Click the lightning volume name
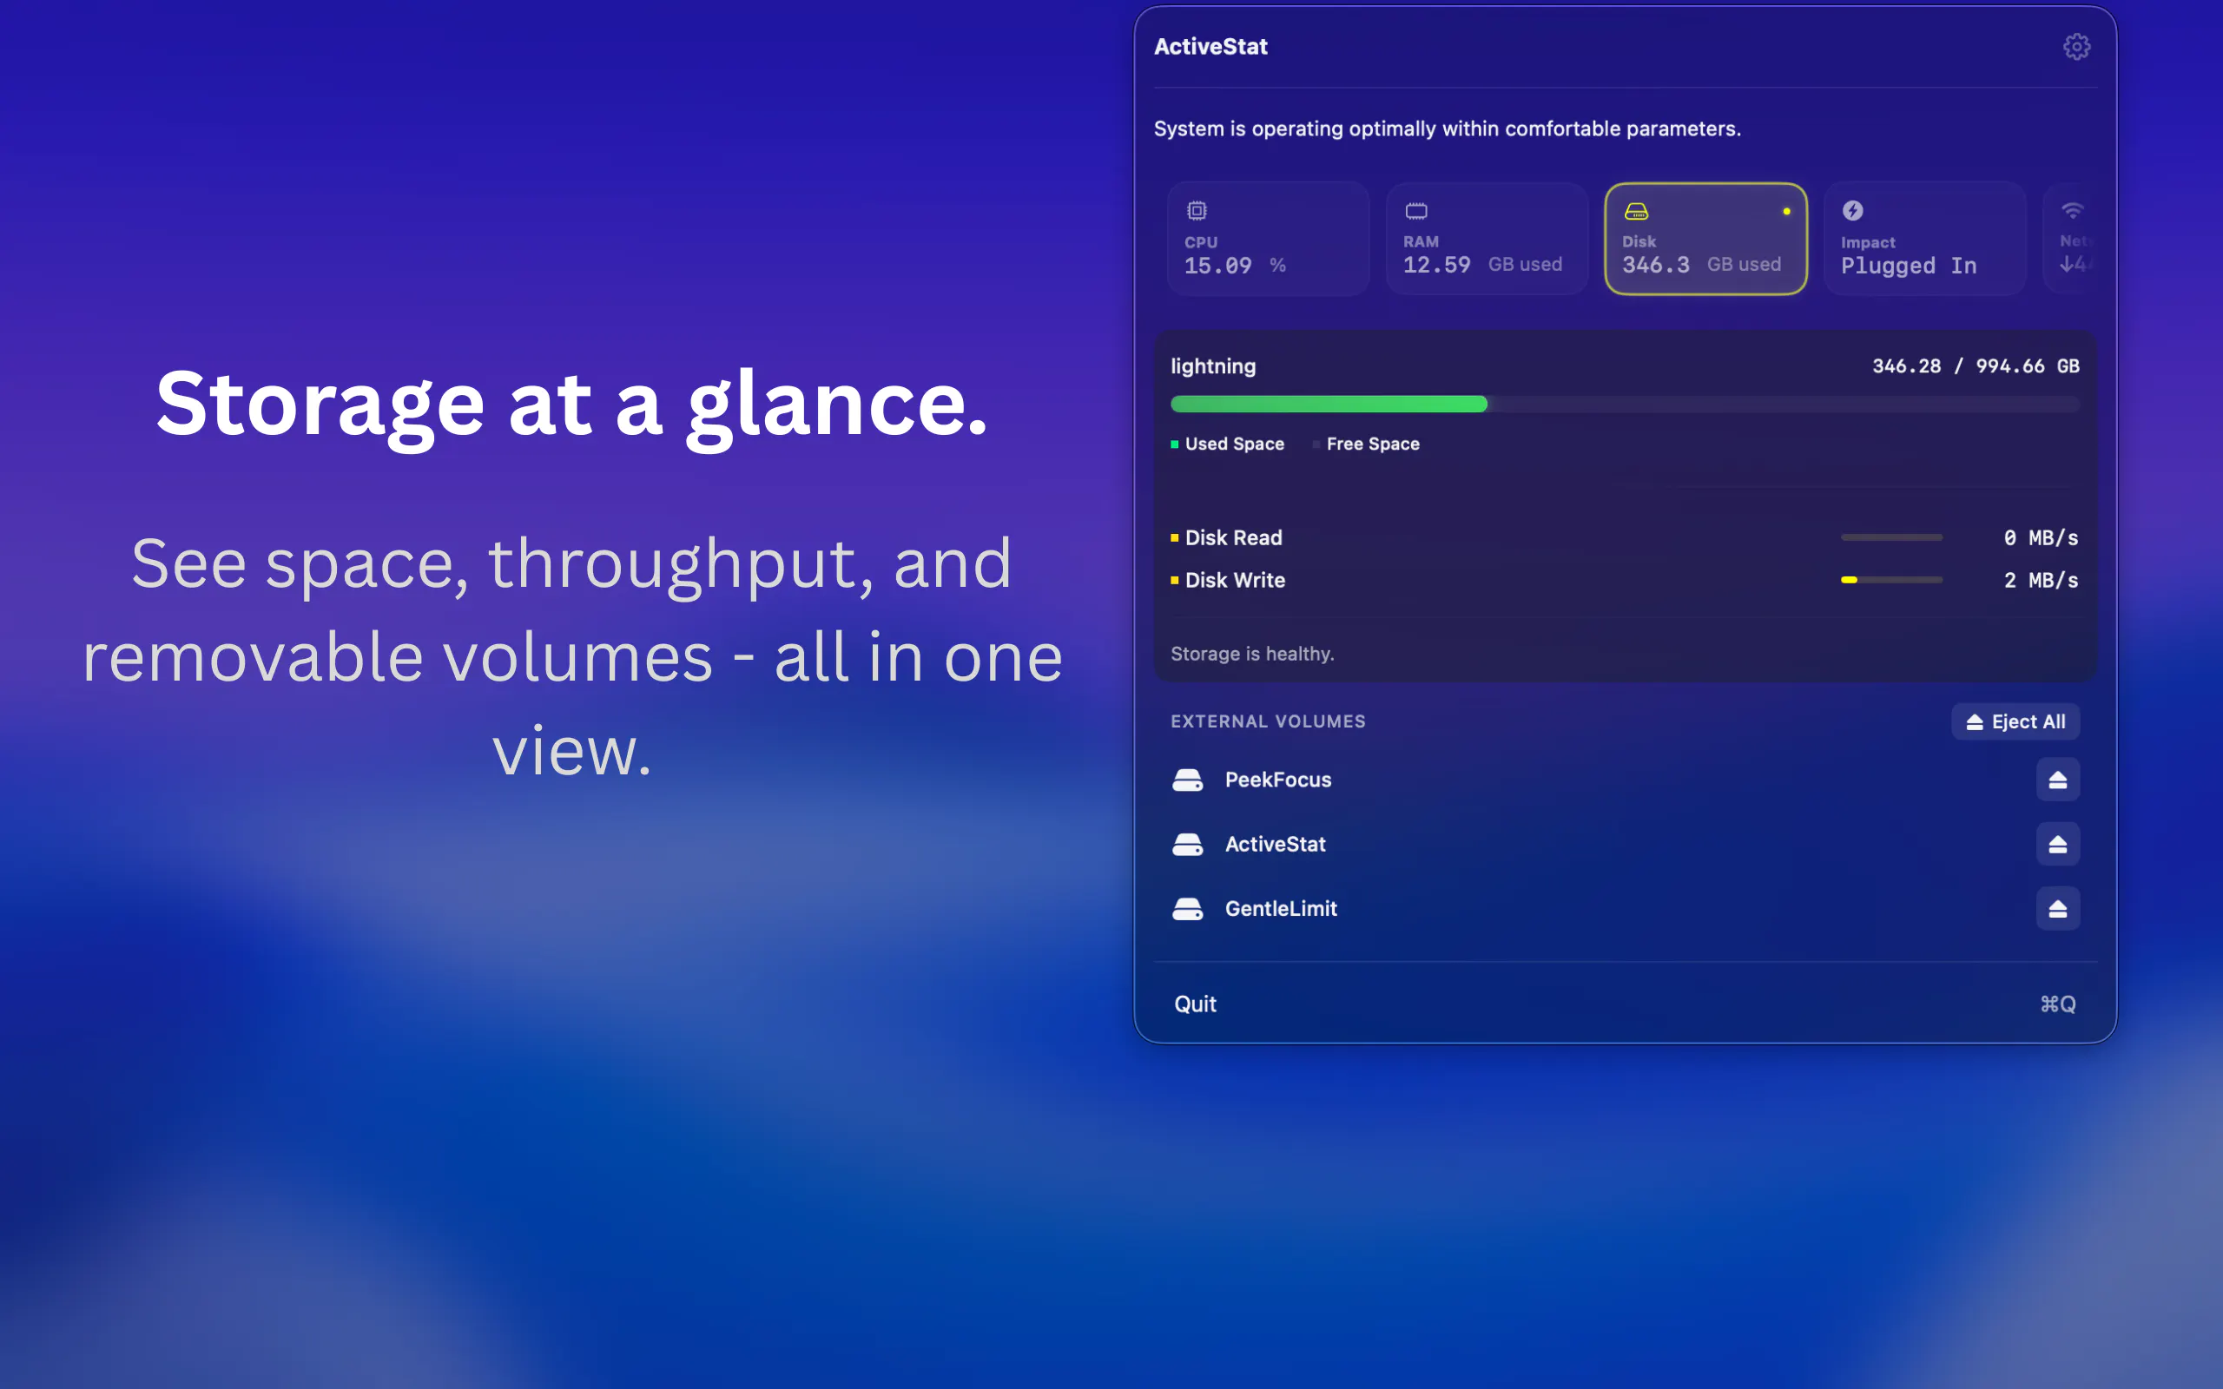The width and height of the screenshot is (2223, 1389). pos(1212,366)
